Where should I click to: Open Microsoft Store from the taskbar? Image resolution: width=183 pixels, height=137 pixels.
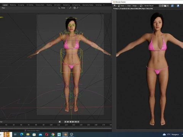click(x=34, y=134)
